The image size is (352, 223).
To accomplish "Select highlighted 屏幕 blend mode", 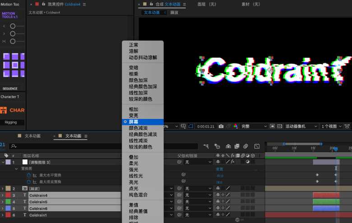I will [x=143, y=122].
